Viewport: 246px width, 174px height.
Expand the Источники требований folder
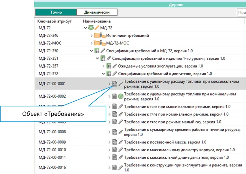[x=91, y=35]
